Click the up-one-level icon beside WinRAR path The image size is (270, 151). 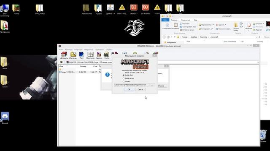pyautogui.click(x=61, y=62)
